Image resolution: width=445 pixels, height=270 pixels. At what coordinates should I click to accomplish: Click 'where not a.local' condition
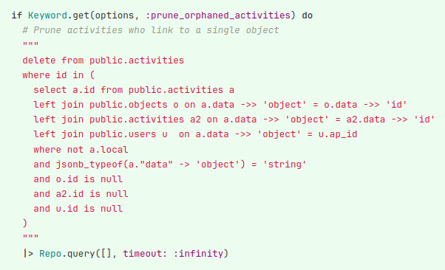click(81, 150)
